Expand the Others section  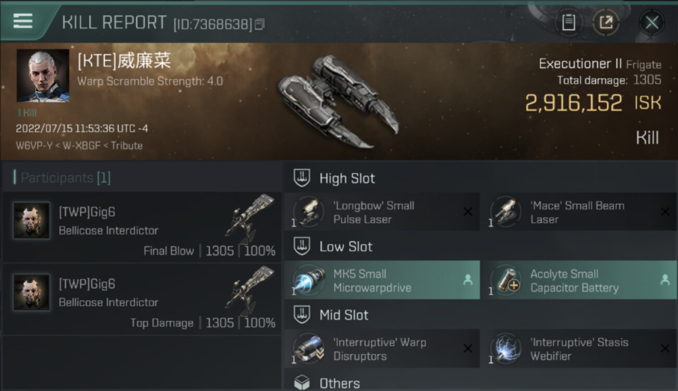point(339,383)
